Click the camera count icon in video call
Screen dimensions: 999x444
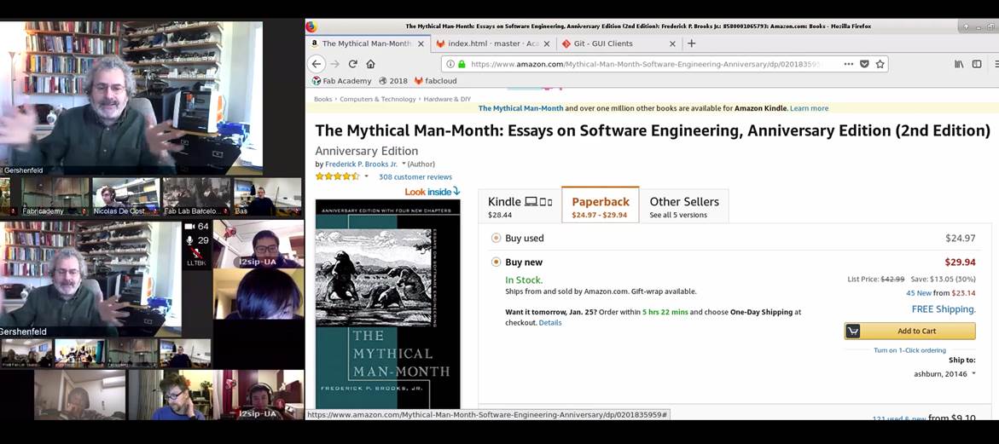[189, 227]
